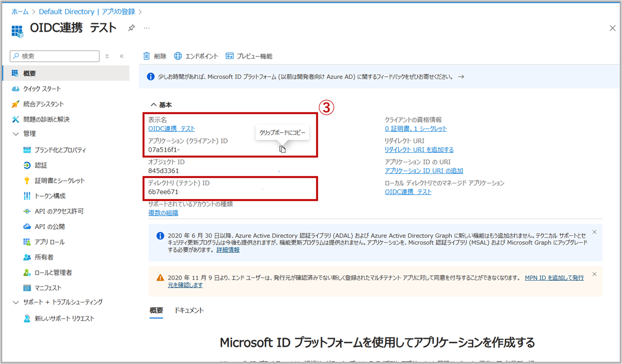Dismiss the ADAL deprecation notice
This screenshot has width=622, height=364.
point(595,232)
